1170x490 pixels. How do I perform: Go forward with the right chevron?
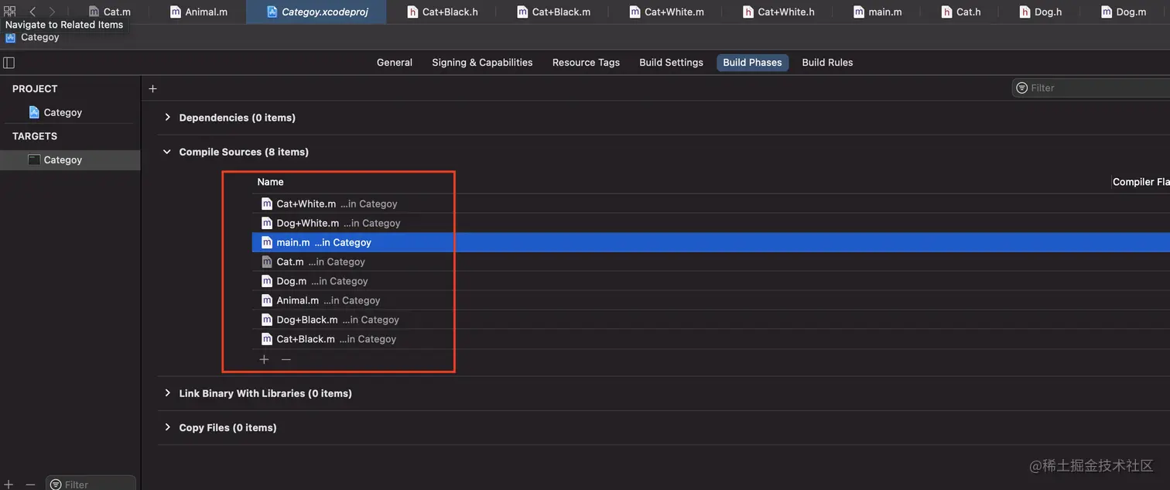click(52, 12)
